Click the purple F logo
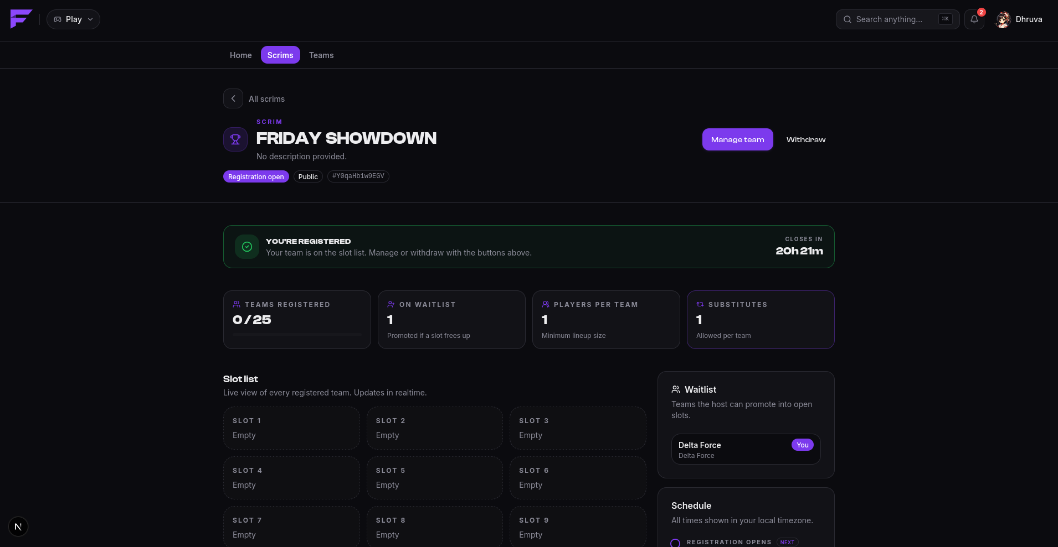The width and height of the screenshot is (1058, 547). [x=21, y=19]
